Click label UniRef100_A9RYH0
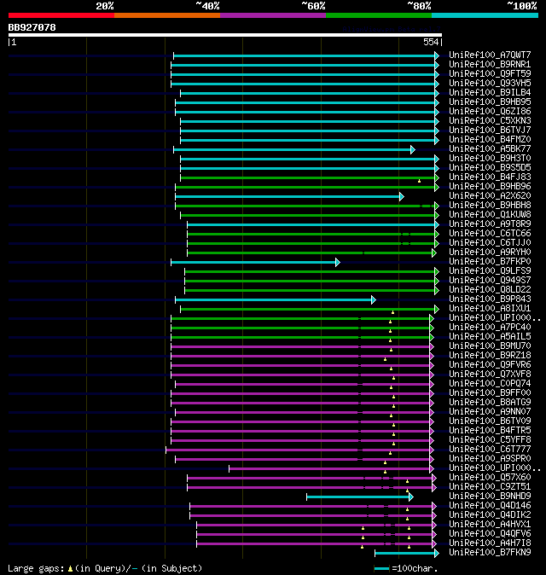Image resolution: width=546 pixels, height=575 pixels. [490, 253]
